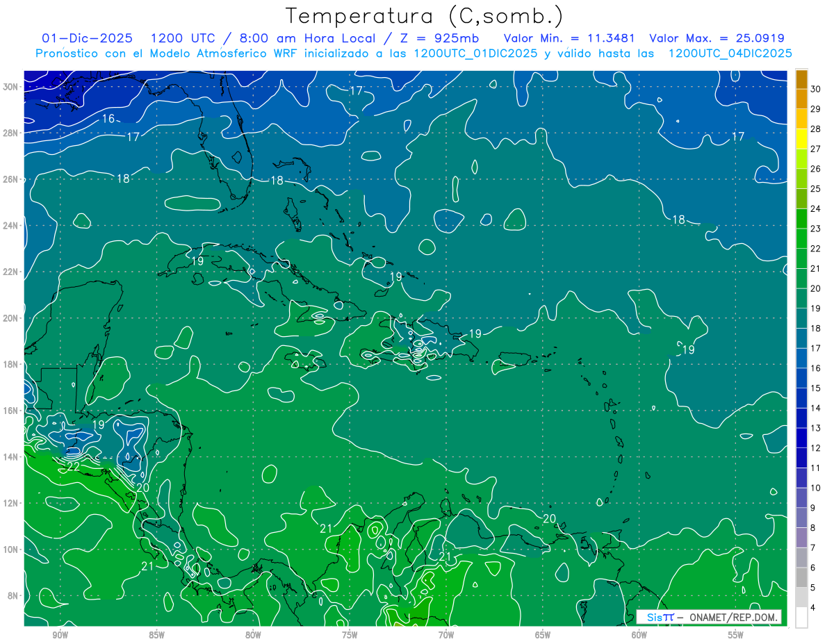Click the "8N" latitude label
This screenshot has width=834, height=644.
click(x=13, y=596)
